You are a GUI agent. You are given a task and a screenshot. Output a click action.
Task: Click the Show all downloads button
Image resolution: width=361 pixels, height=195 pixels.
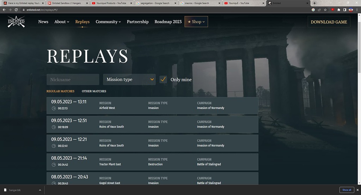[347, 190]
